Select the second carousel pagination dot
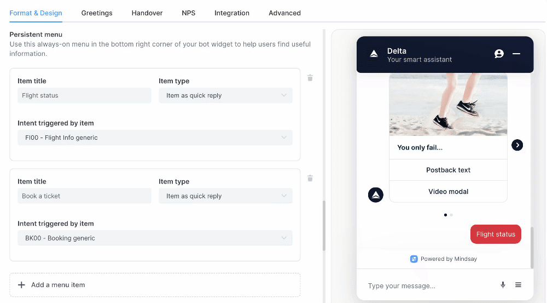 [x=451, y=215]
